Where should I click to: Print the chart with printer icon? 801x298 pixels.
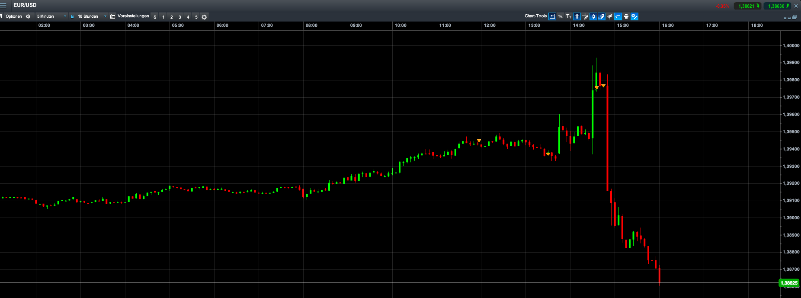(x=626, y=16)
